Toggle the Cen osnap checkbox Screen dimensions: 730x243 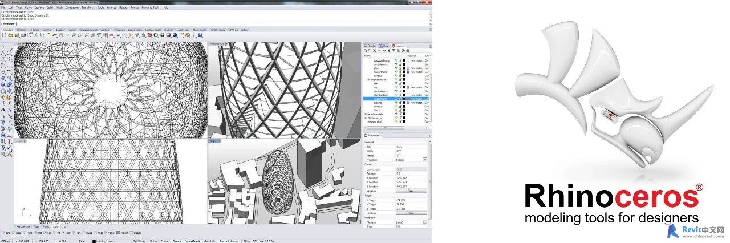(44, 233)
